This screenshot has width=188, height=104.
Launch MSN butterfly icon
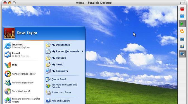(x=8, y=65)
